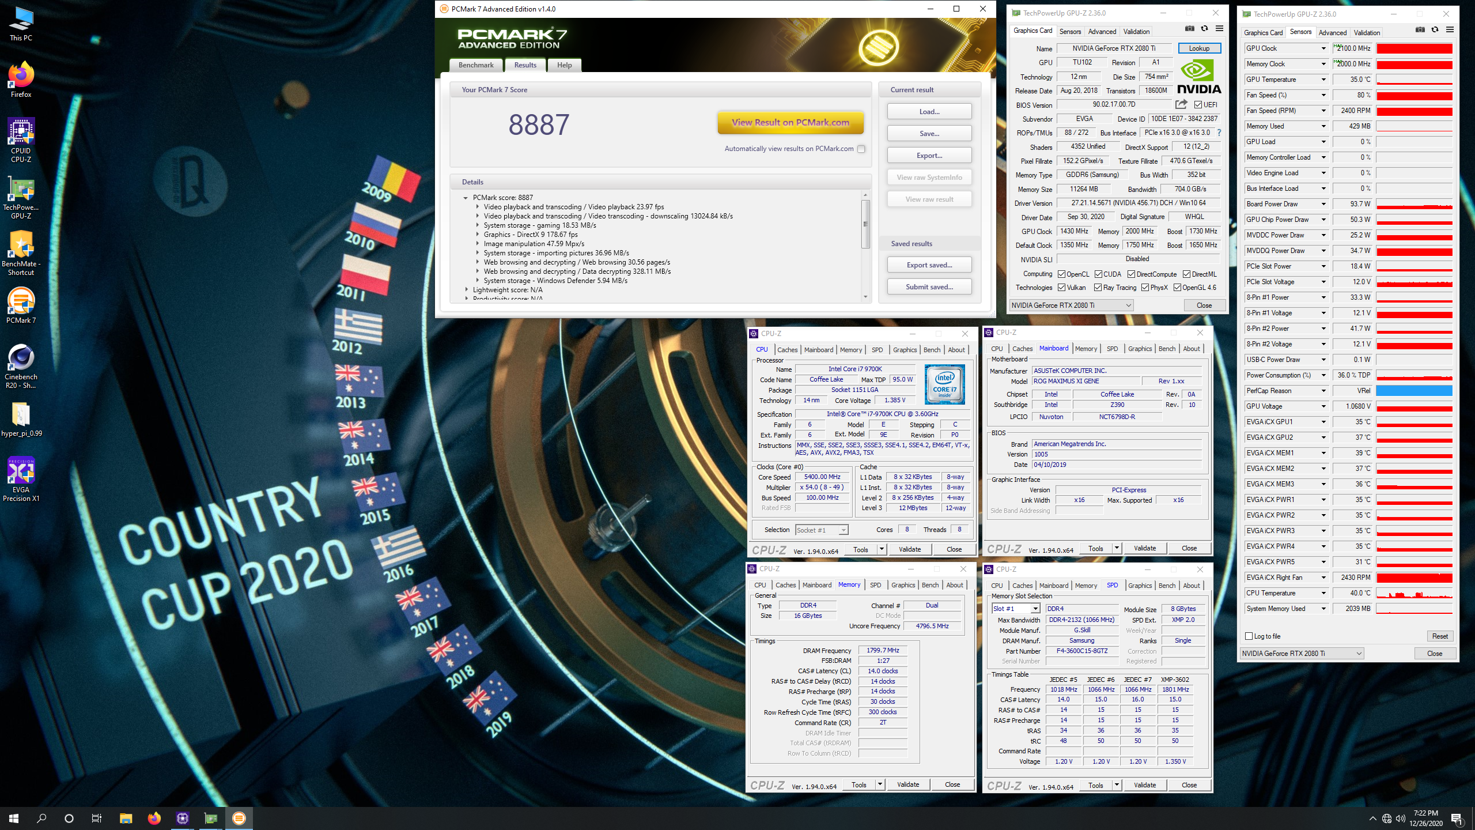The width and height of the screenshot is (1475, 830).
Task: Toggle DirectCompute checkbox in GPU-Z
Action: 1131,274
